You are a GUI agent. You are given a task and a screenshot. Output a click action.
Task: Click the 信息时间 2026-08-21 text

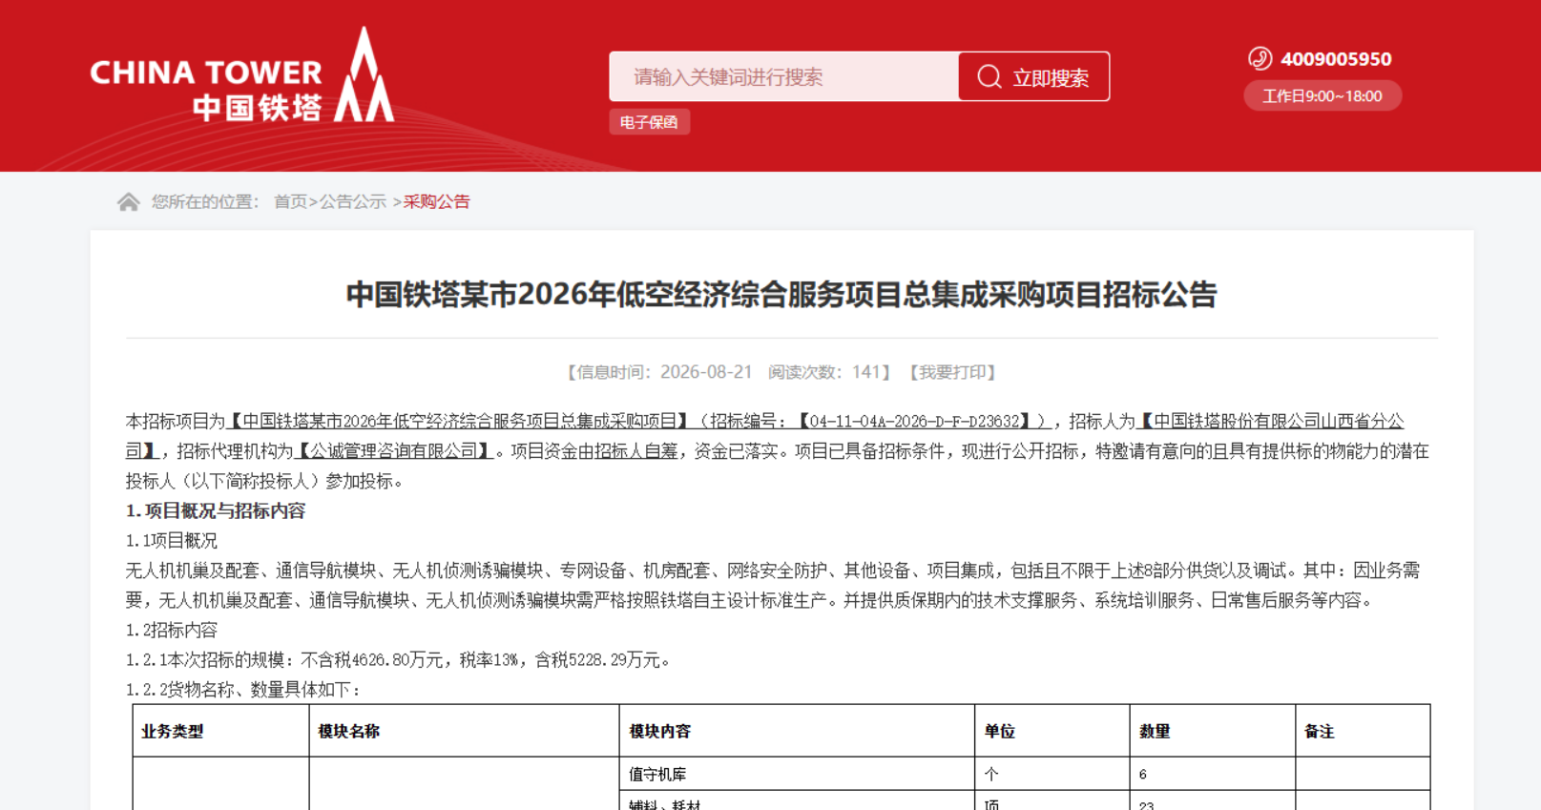point(658,372)
